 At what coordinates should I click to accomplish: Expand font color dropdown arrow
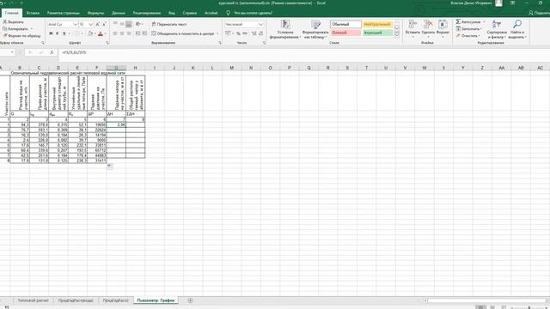coord(106,33)
